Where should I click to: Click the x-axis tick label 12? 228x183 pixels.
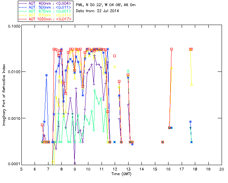115,169
